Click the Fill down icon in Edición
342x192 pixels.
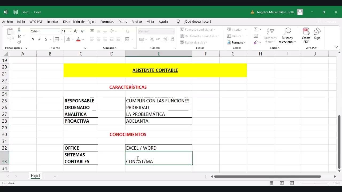pos(256,36)
